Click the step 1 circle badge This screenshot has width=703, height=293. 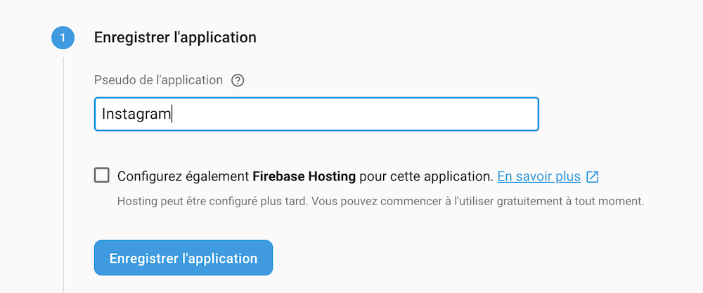(63, 38)
